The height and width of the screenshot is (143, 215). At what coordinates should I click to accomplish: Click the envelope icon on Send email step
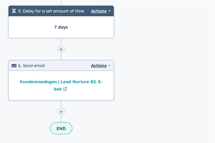14,66
